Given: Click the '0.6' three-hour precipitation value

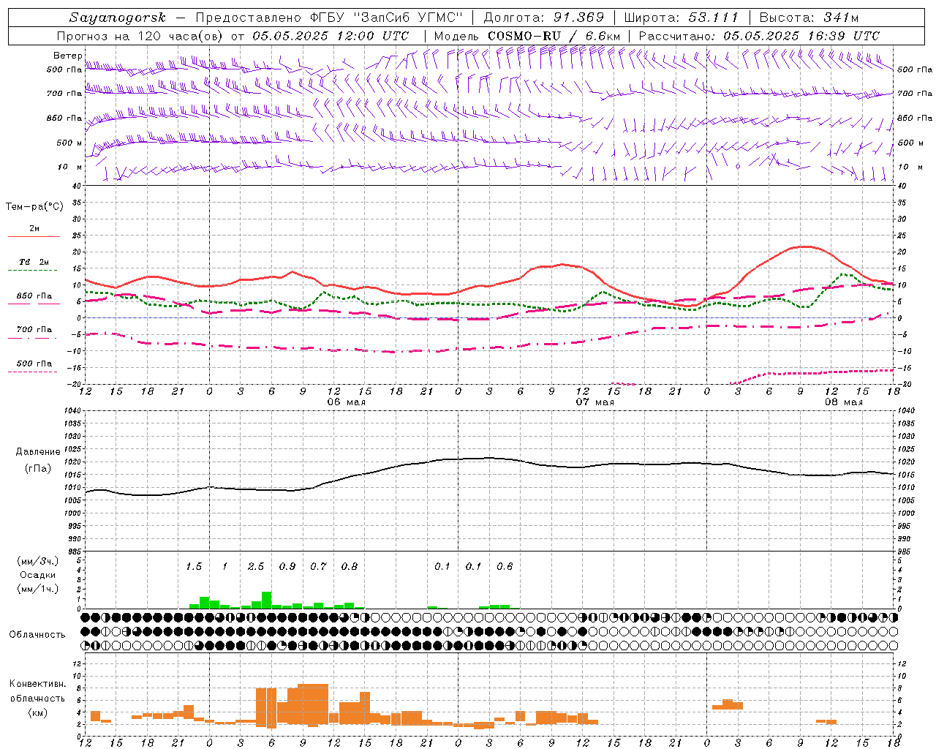Looking at the screenshot, I should pyautogui.click(x=505, y=566).
